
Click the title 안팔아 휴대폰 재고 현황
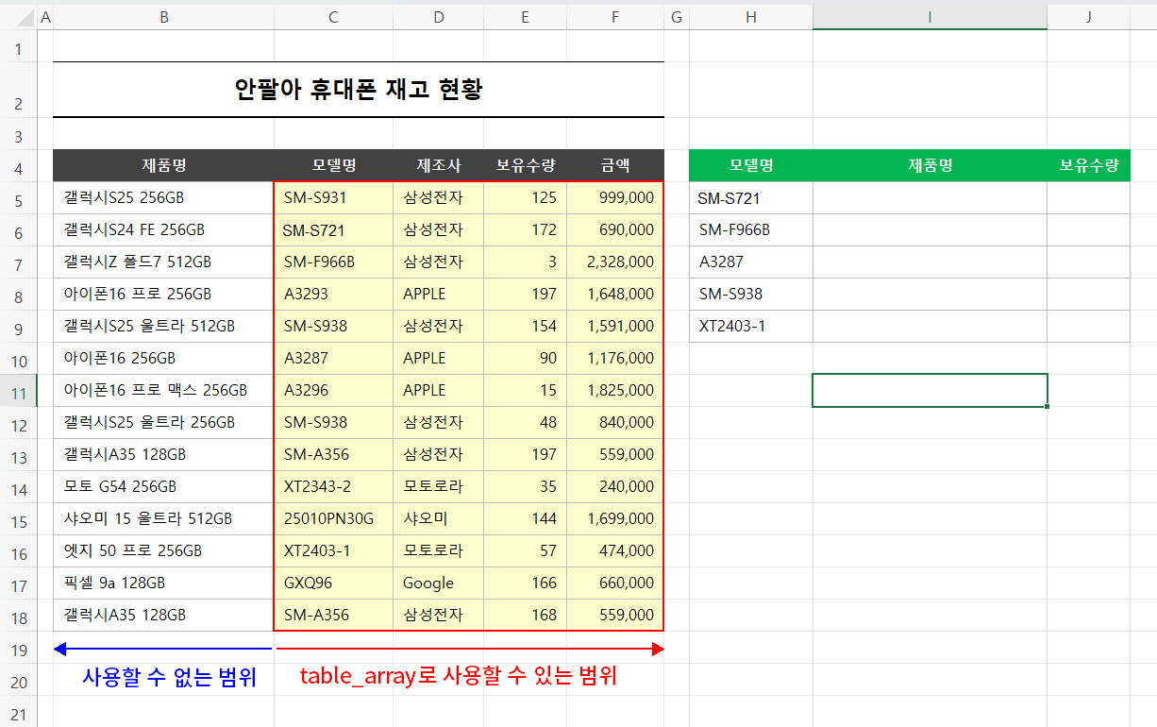359,90
